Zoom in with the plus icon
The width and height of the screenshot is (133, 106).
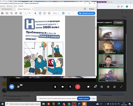(49, 13)
